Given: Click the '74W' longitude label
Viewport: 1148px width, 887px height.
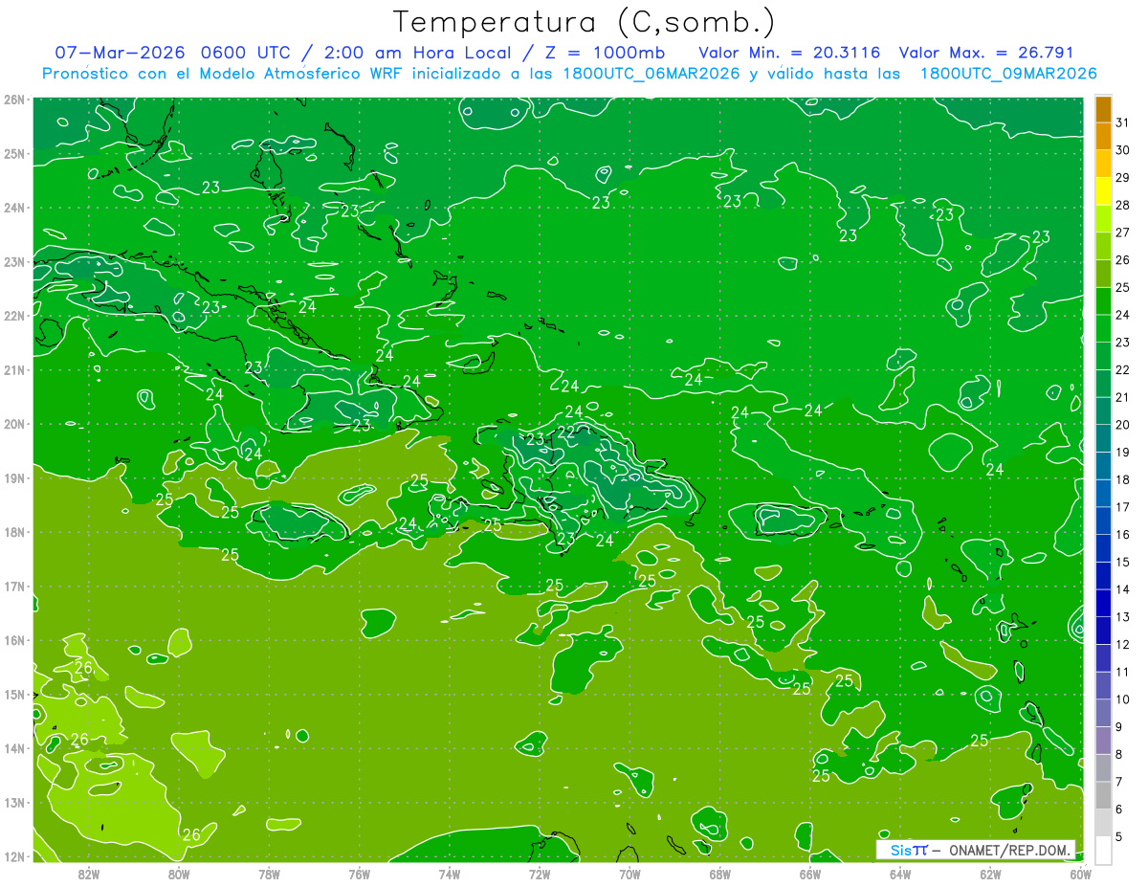Looking at the screenshot, I should tap(450, 874).
